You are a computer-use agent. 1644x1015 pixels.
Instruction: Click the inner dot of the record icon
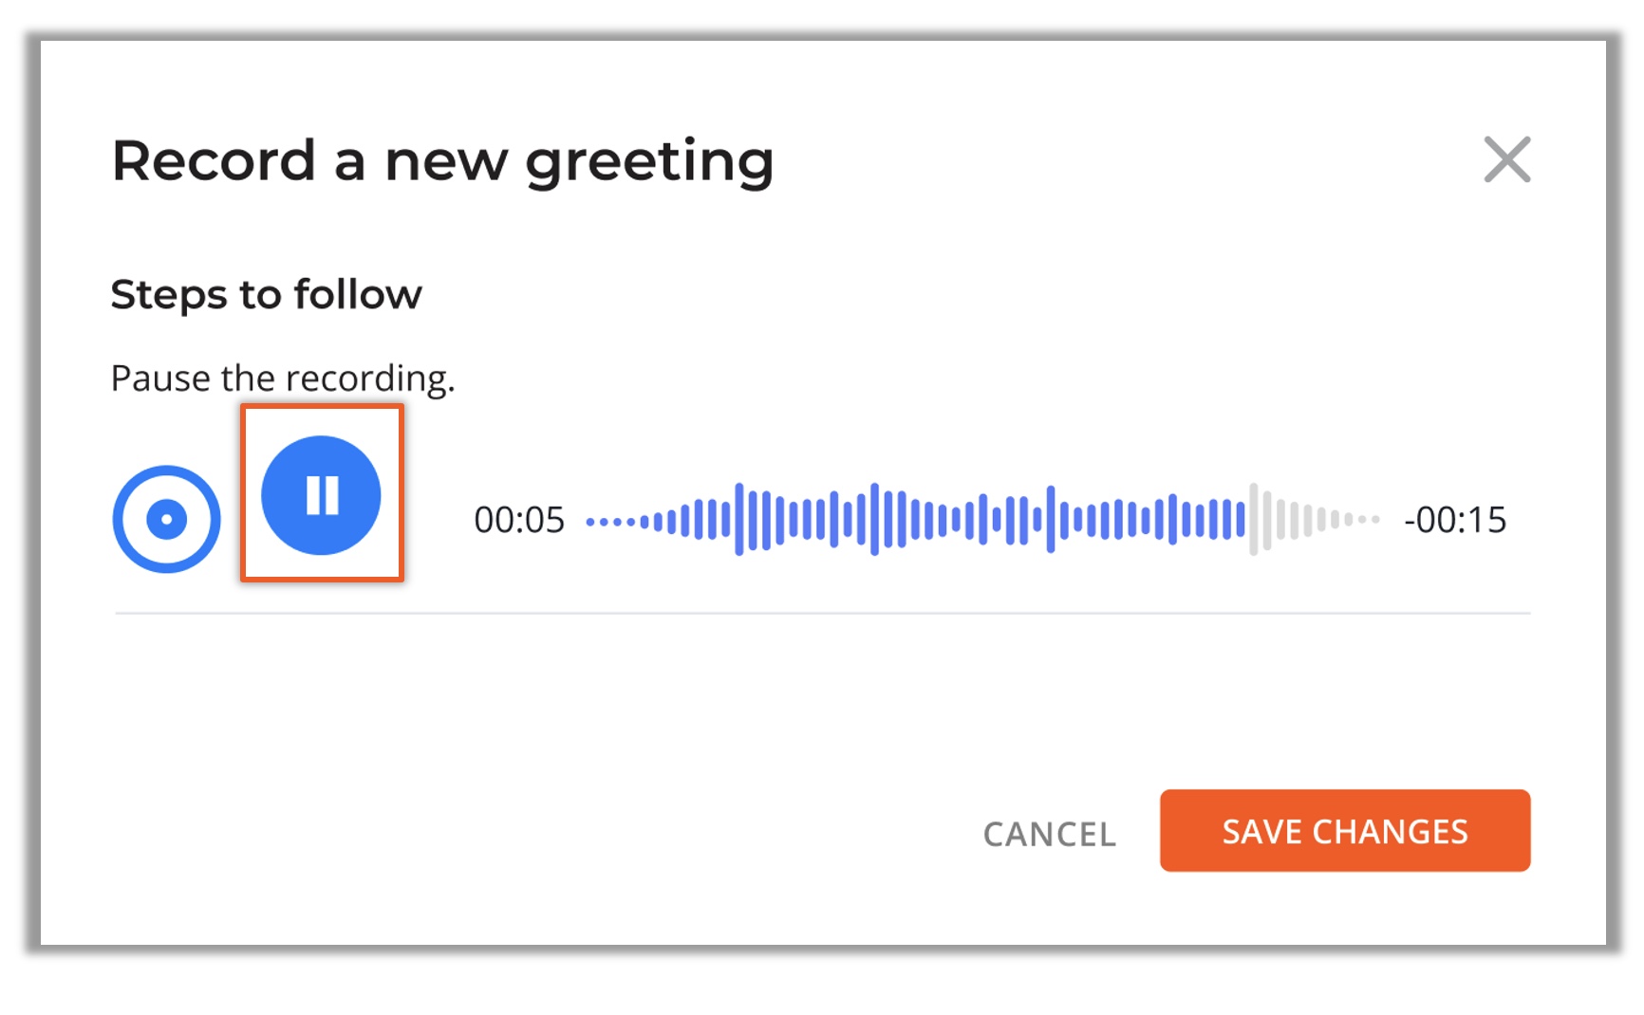coord(167,519)
